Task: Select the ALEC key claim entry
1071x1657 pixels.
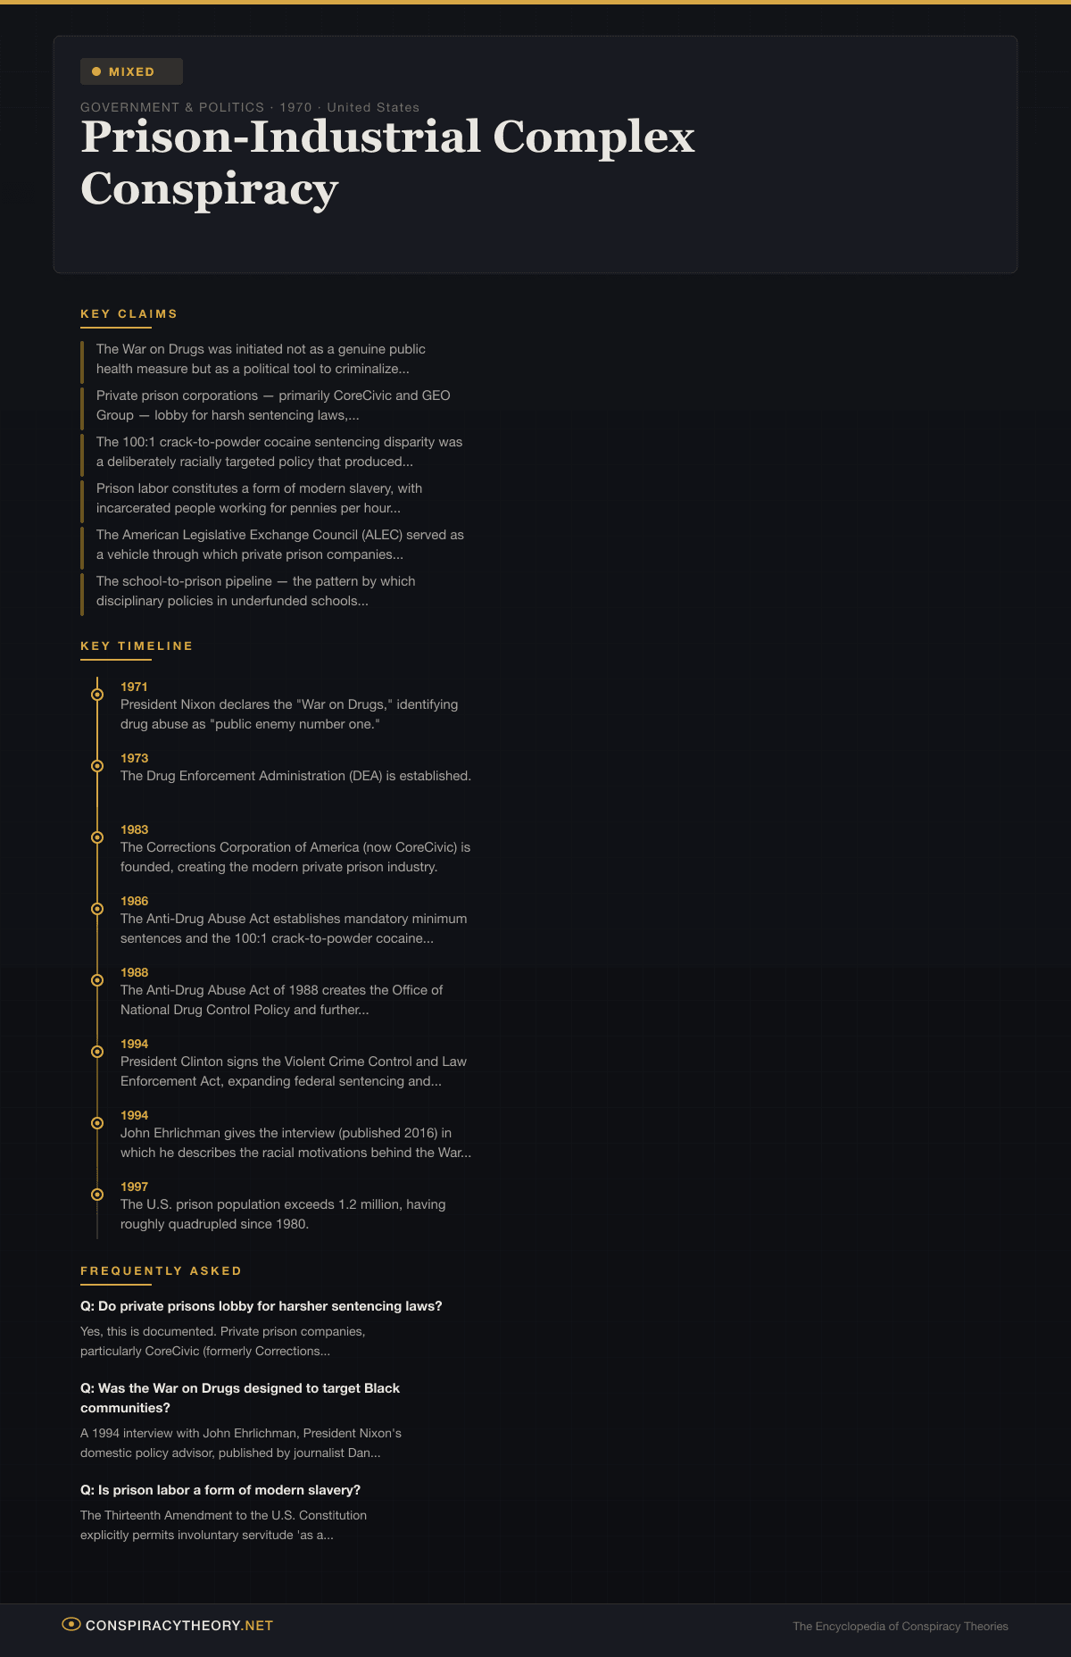Action: click(x=279, y=545)
